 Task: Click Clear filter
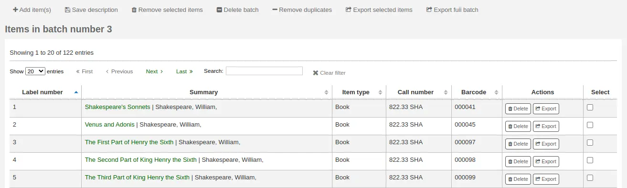click(329, 73)
